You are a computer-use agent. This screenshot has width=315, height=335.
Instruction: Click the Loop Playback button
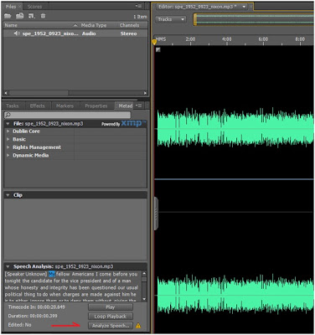(x=111, y=317)
